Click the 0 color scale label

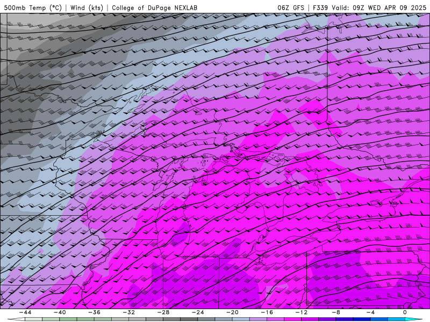(405, 312)
